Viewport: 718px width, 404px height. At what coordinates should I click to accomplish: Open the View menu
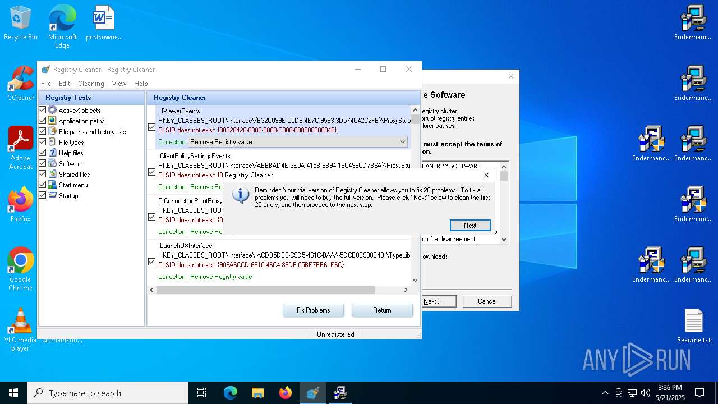[x=119, y=83]
